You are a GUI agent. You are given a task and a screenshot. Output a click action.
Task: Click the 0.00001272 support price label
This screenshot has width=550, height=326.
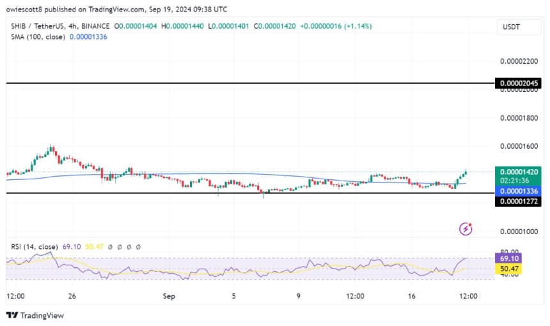pyautogui.click(x=519, y=201)
